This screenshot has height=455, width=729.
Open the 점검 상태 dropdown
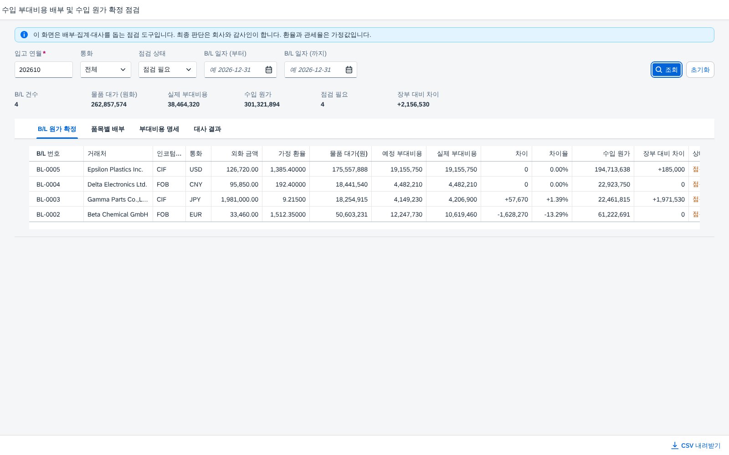pyautogui.click(x=168, y=70)
